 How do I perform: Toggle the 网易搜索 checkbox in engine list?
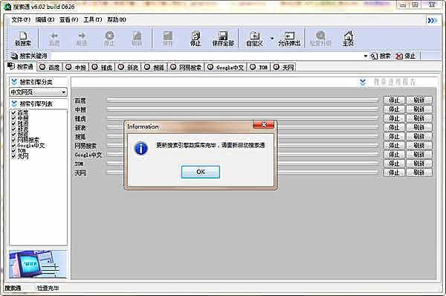click(13, 140)
